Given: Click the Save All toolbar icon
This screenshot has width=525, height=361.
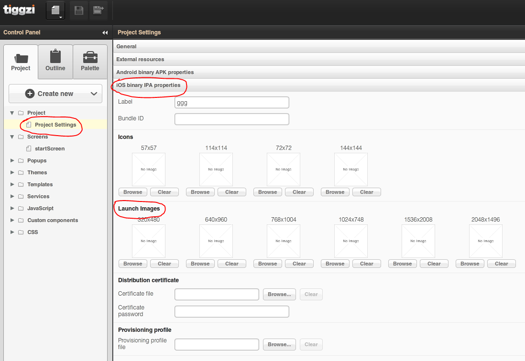Looking at the screenshot, I should pyautogui.click(x=98, y=11).
